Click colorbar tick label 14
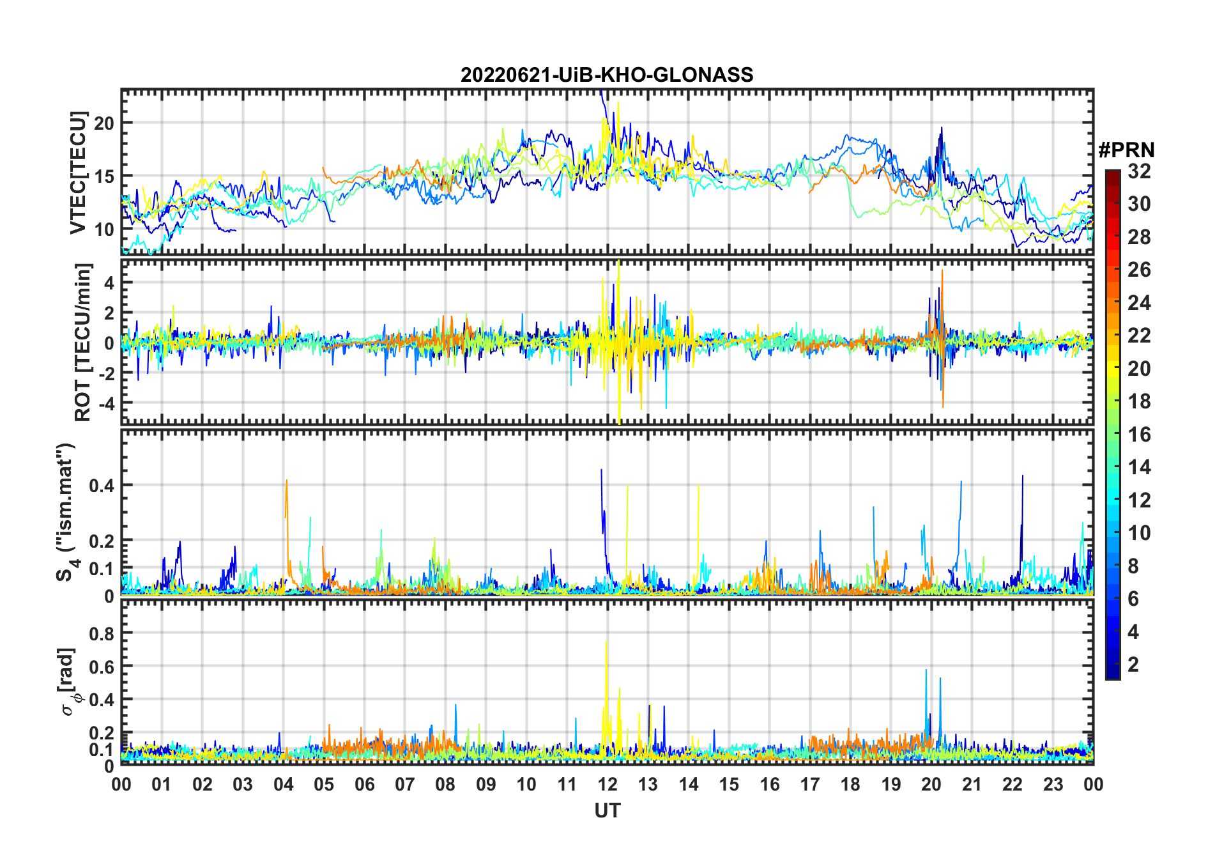 (1139, 467)
